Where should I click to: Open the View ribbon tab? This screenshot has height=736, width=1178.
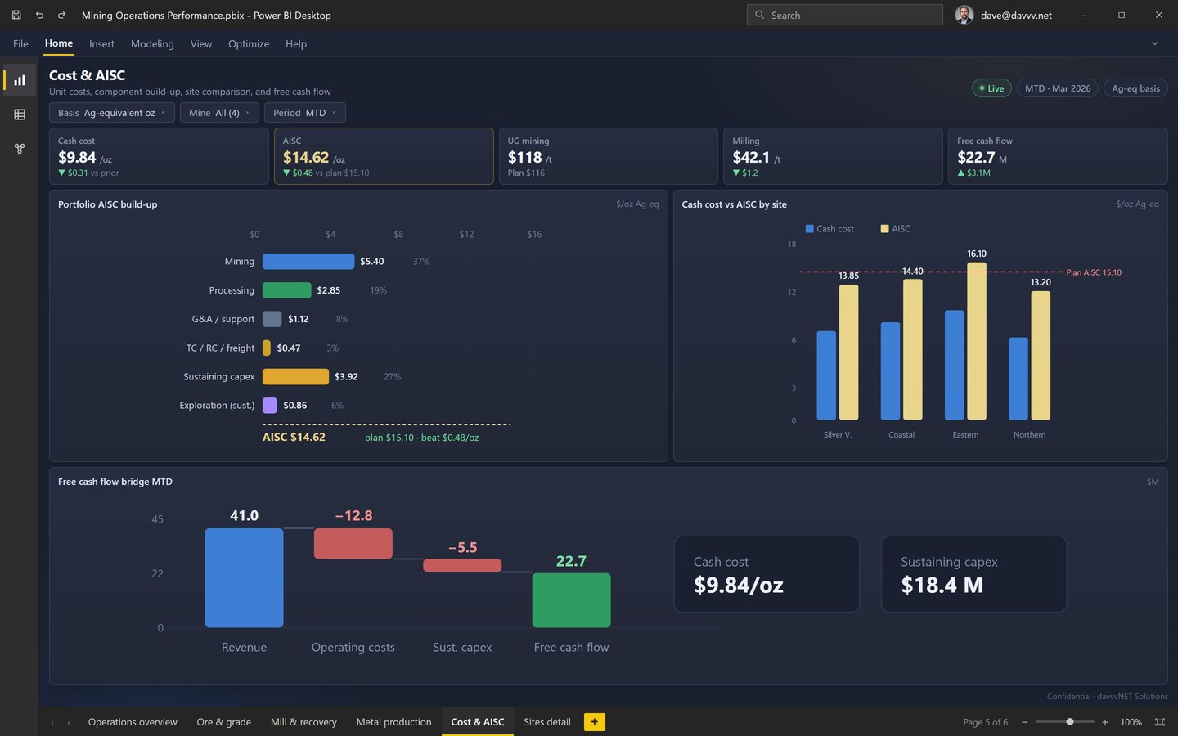point(201,44)
